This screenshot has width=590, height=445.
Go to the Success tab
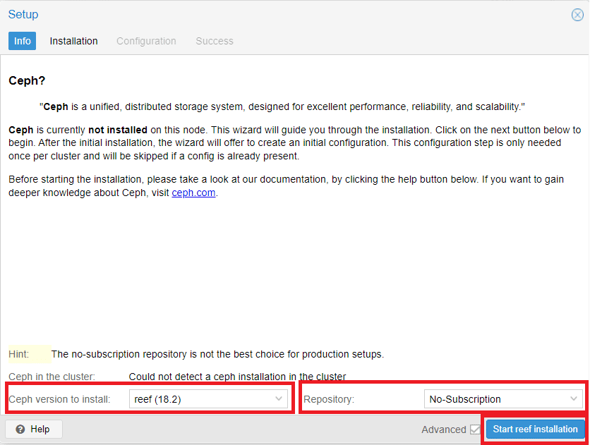pyautogui.click(x=215, y=41)
